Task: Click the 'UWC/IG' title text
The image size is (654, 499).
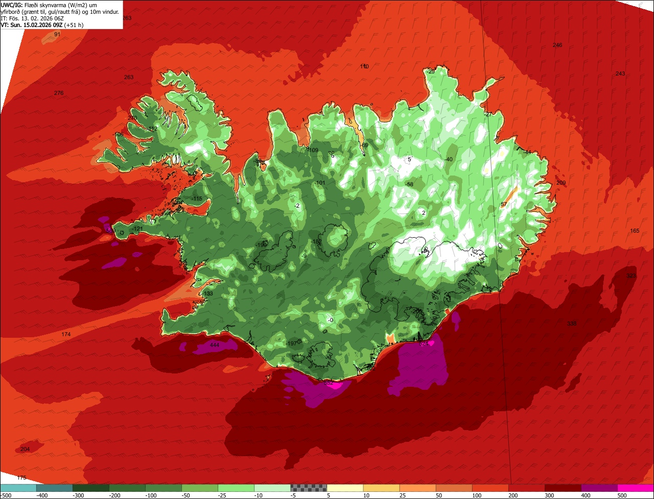Action: tap(11, 5)
